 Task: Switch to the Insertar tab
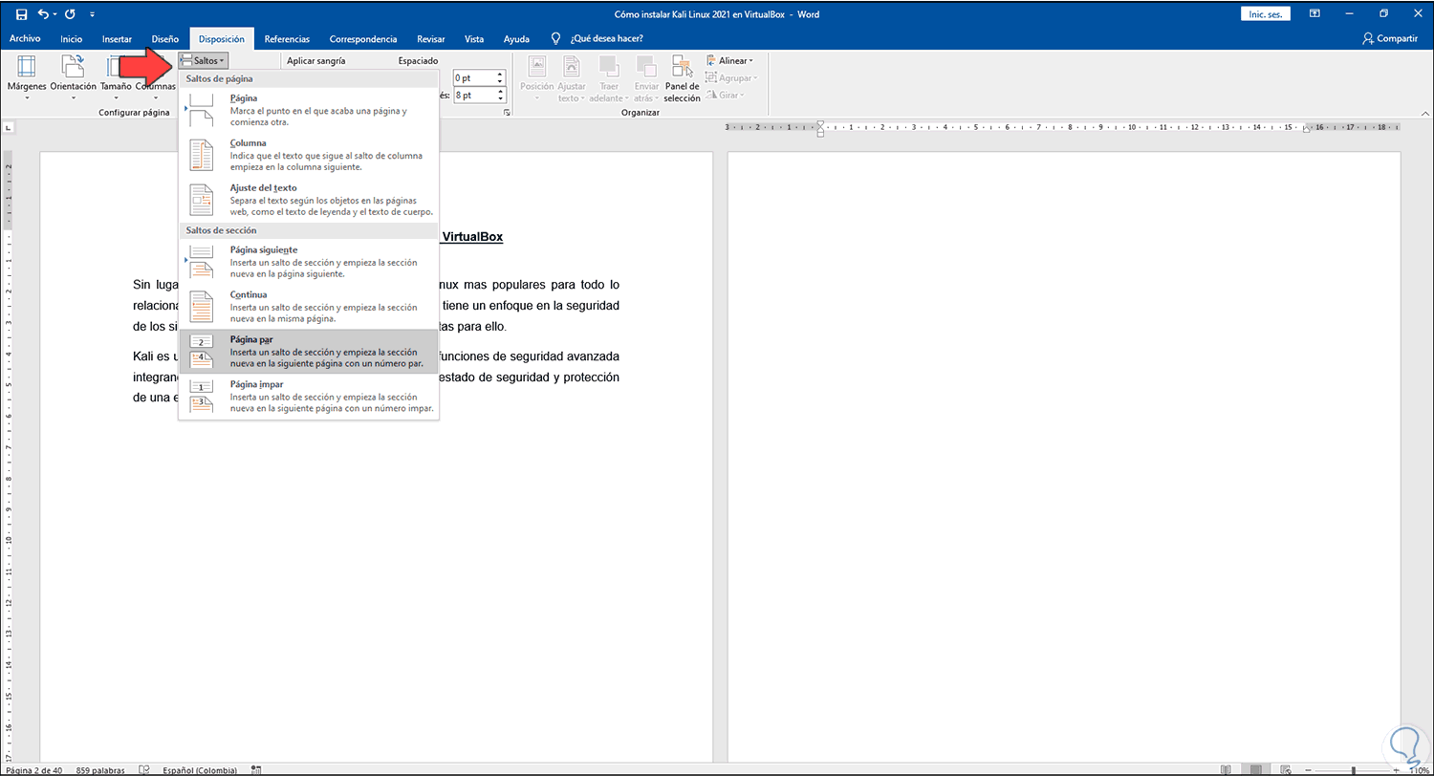click(x=117, y=39)
